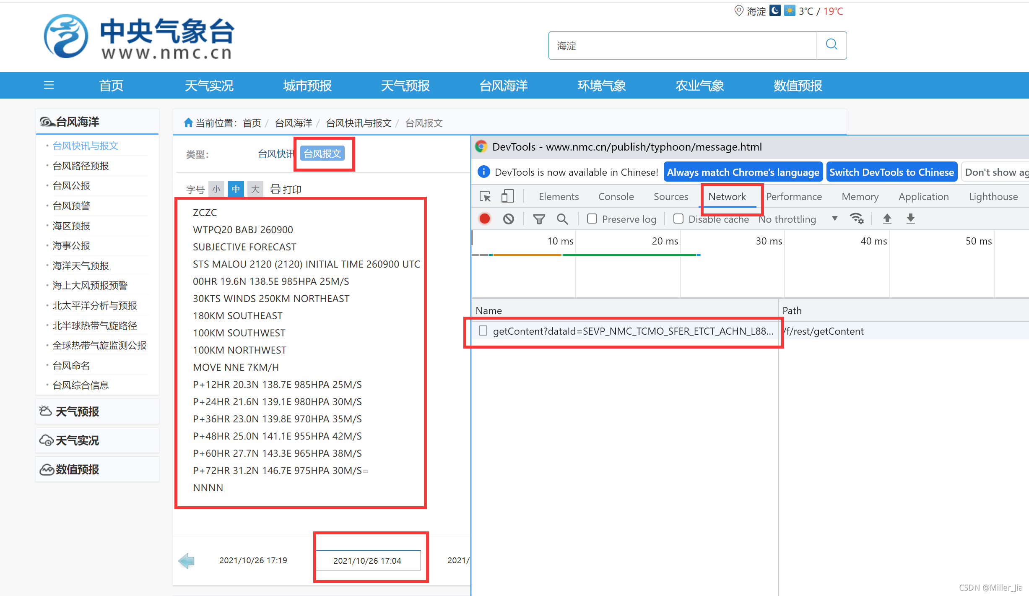Open the 台风路径预报 sidebar link

point(81,166)
